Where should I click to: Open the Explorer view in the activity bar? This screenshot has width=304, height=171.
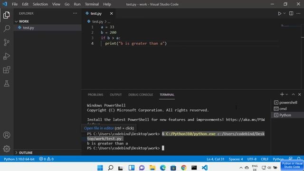click(7, 15)
